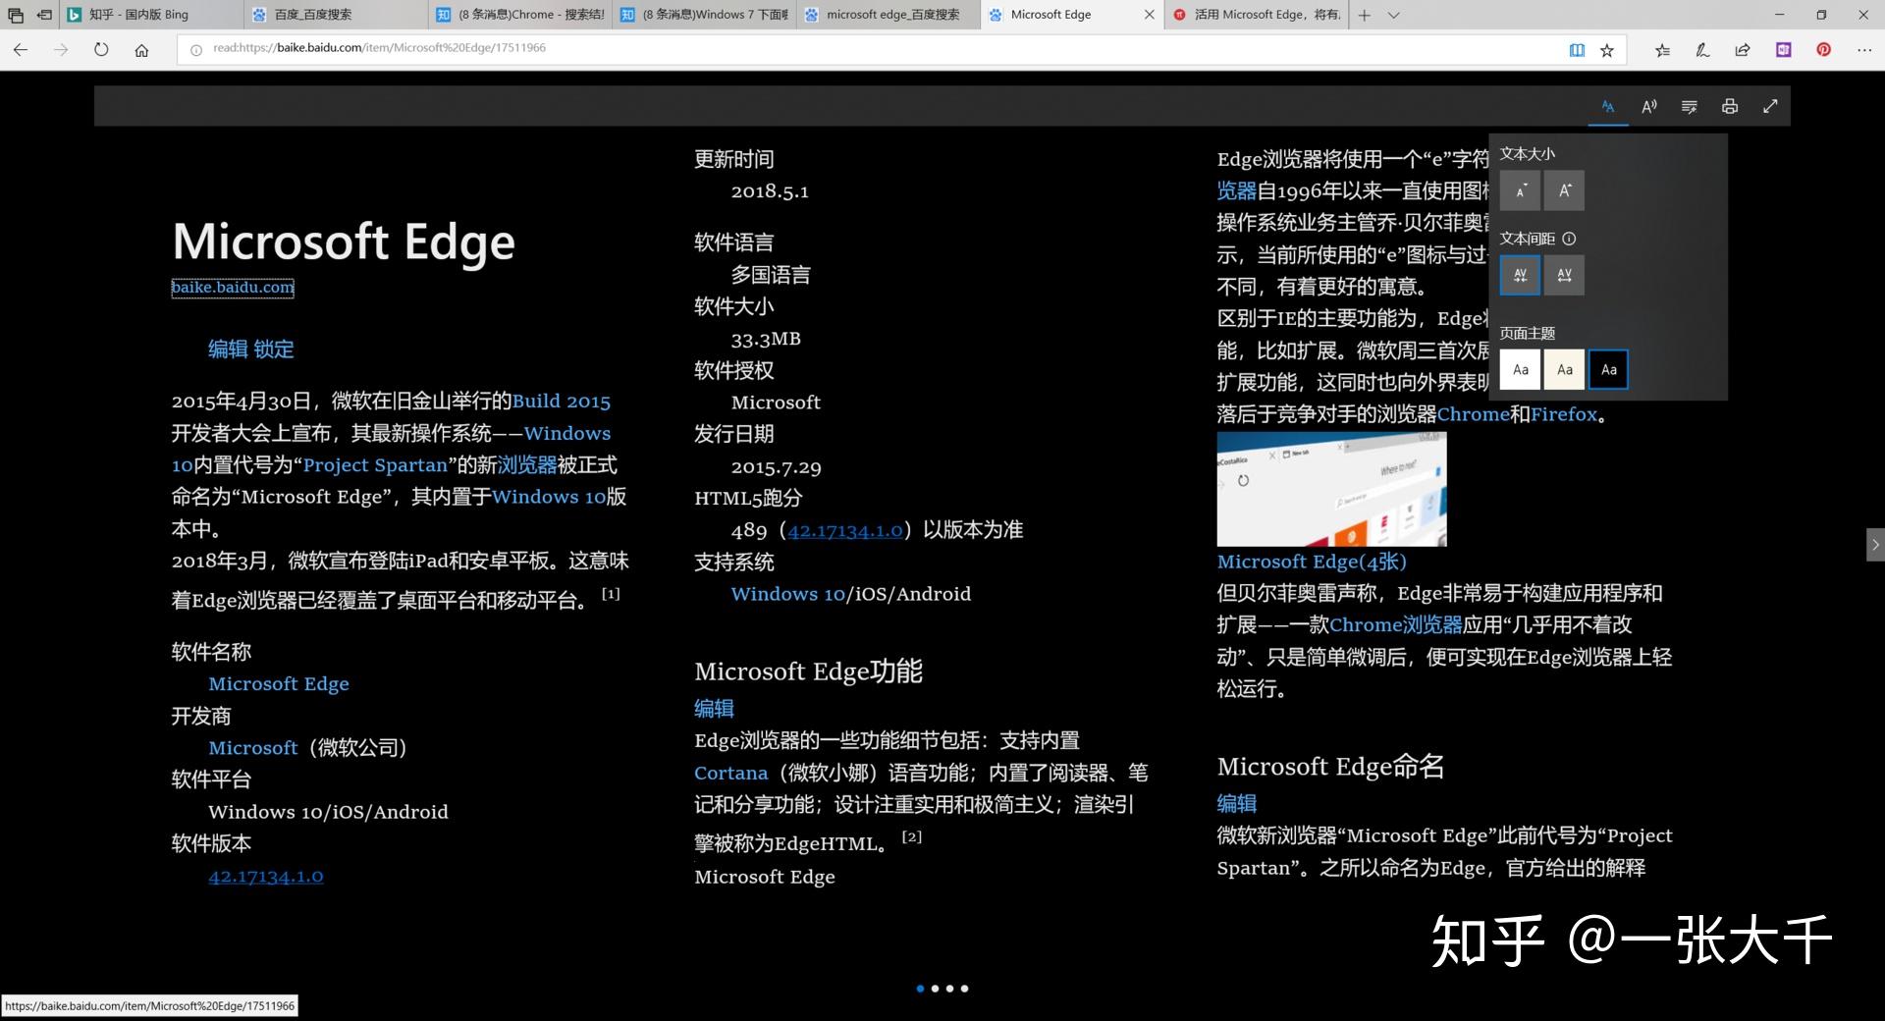
Task: Increase the text size
Action: (1565, 190)
